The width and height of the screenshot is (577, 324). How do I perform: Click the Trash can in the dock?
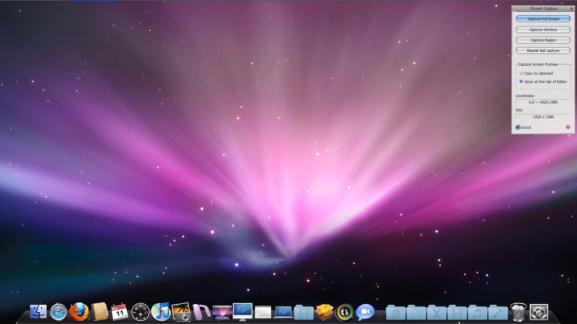517,312
